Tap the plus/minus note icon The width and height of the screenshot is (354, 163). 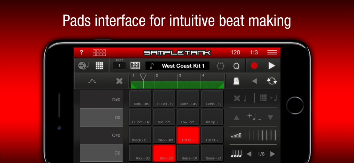point(254,116)
